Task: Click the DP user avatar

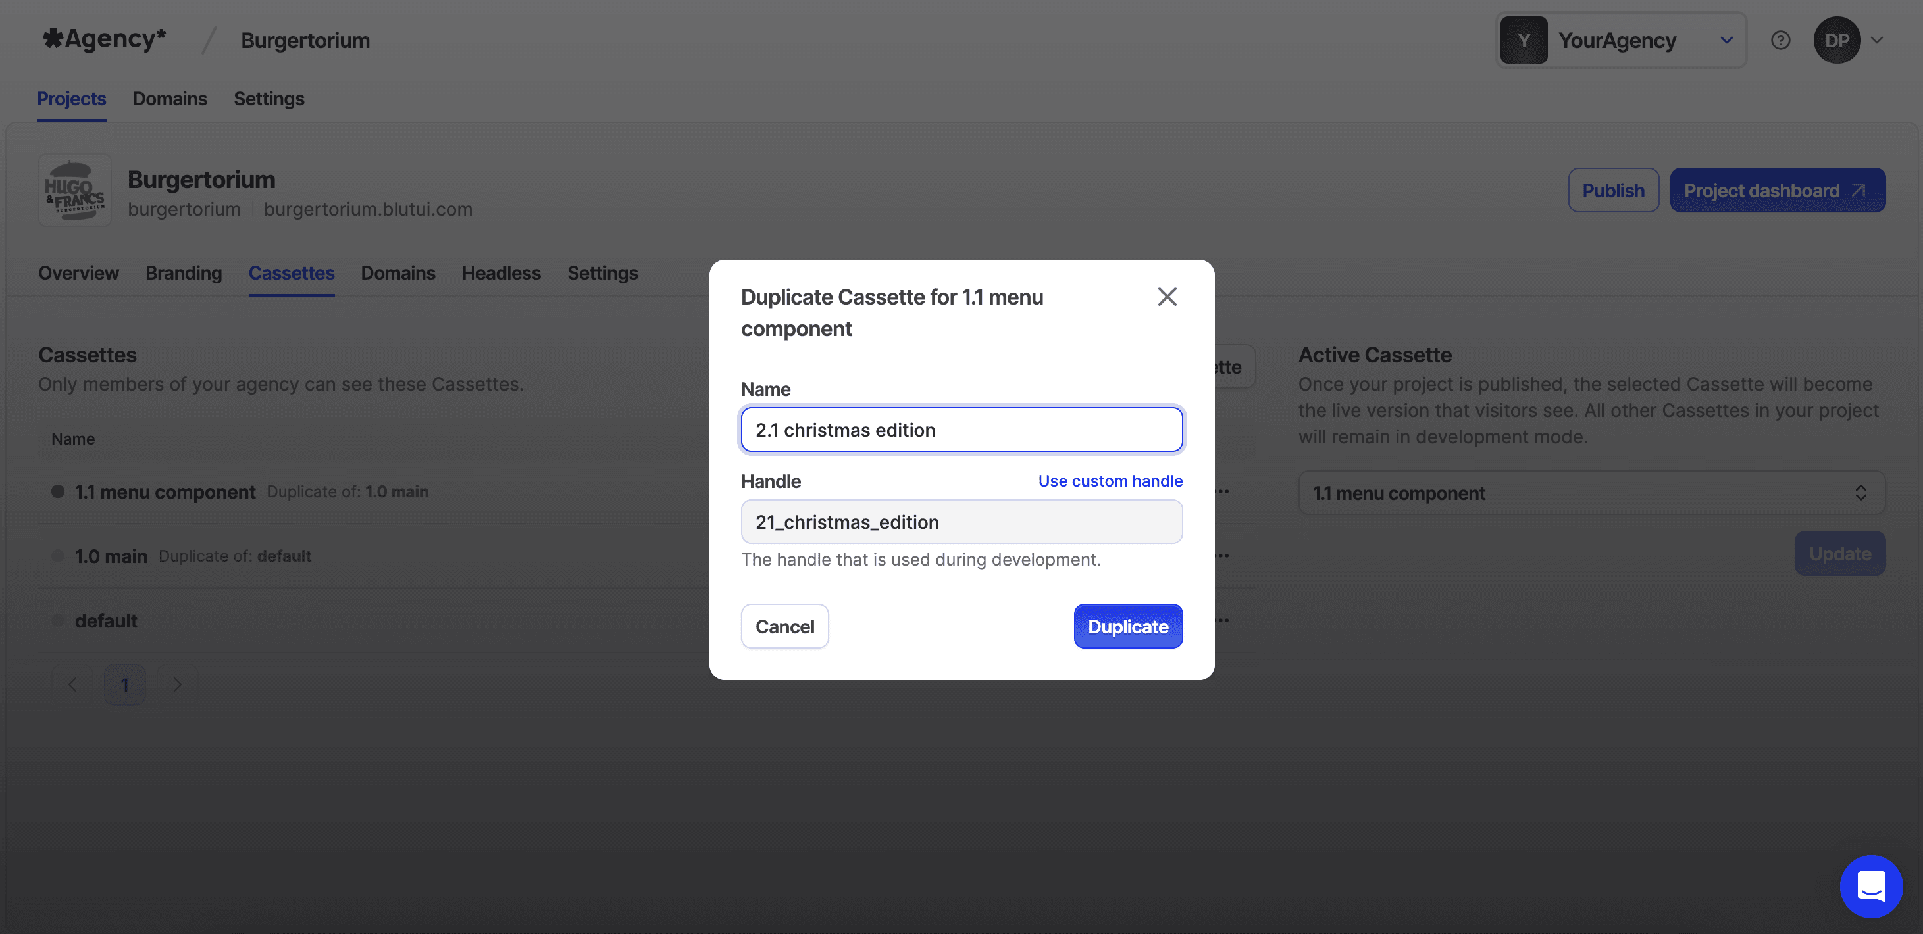Action: (x=1836, y=40)
